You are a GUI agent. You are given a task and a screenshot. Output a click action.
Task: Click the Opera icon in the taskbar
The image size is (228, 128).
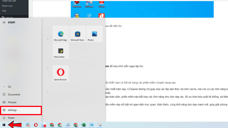pyautogui.click(x=36, y=125)
